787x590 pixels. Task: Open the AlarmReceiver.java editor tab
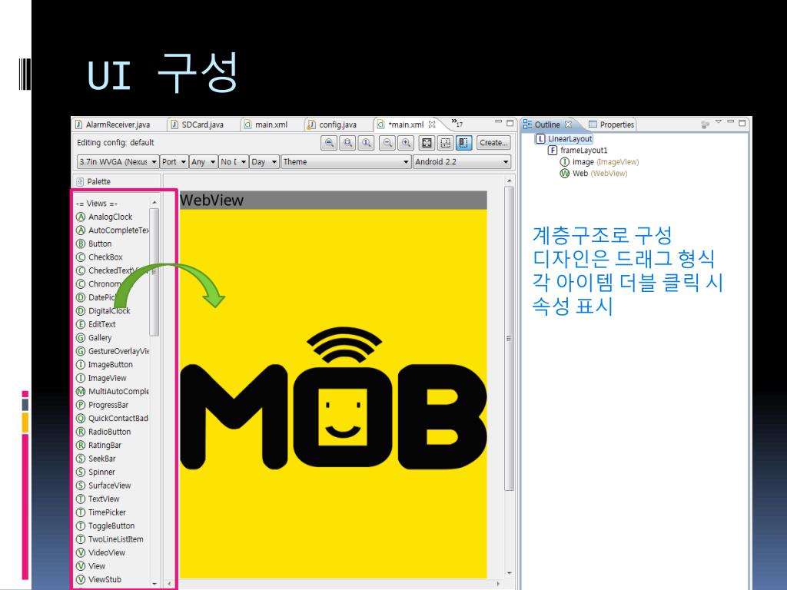(112, 124)
